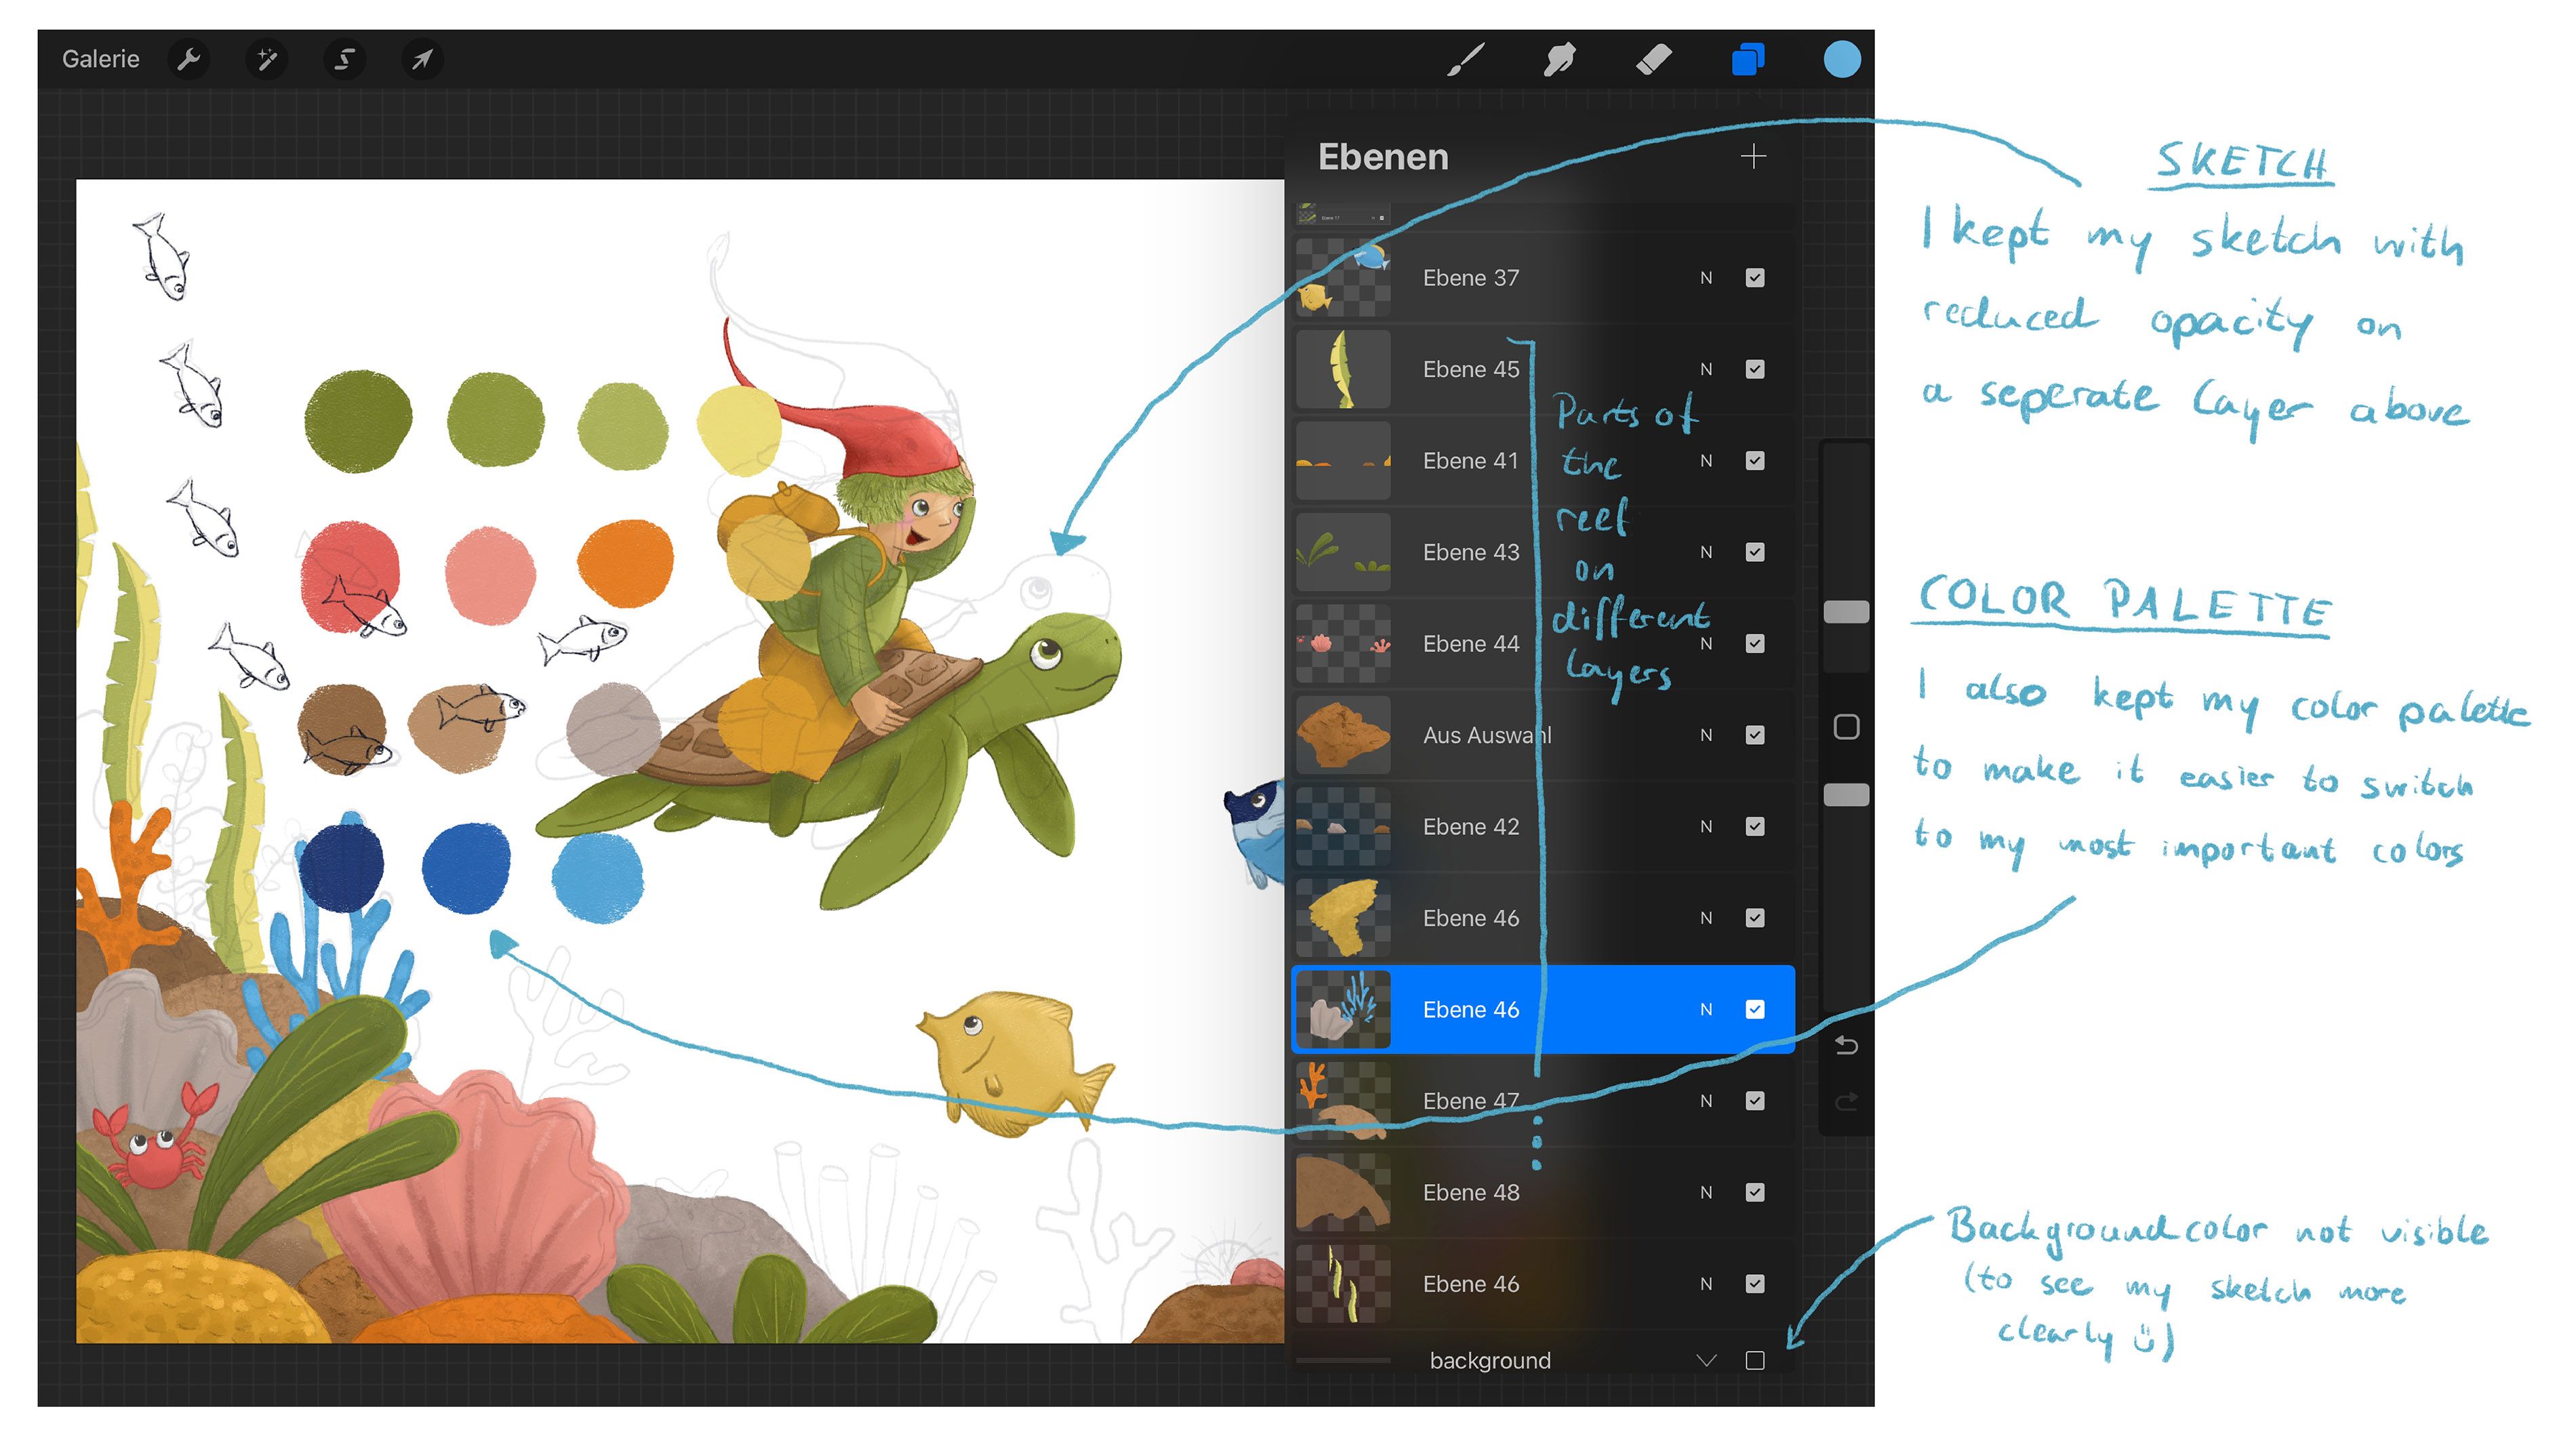
Task: Tap the undo arrow in sidebar
Action: (x=1846, y=1046)
